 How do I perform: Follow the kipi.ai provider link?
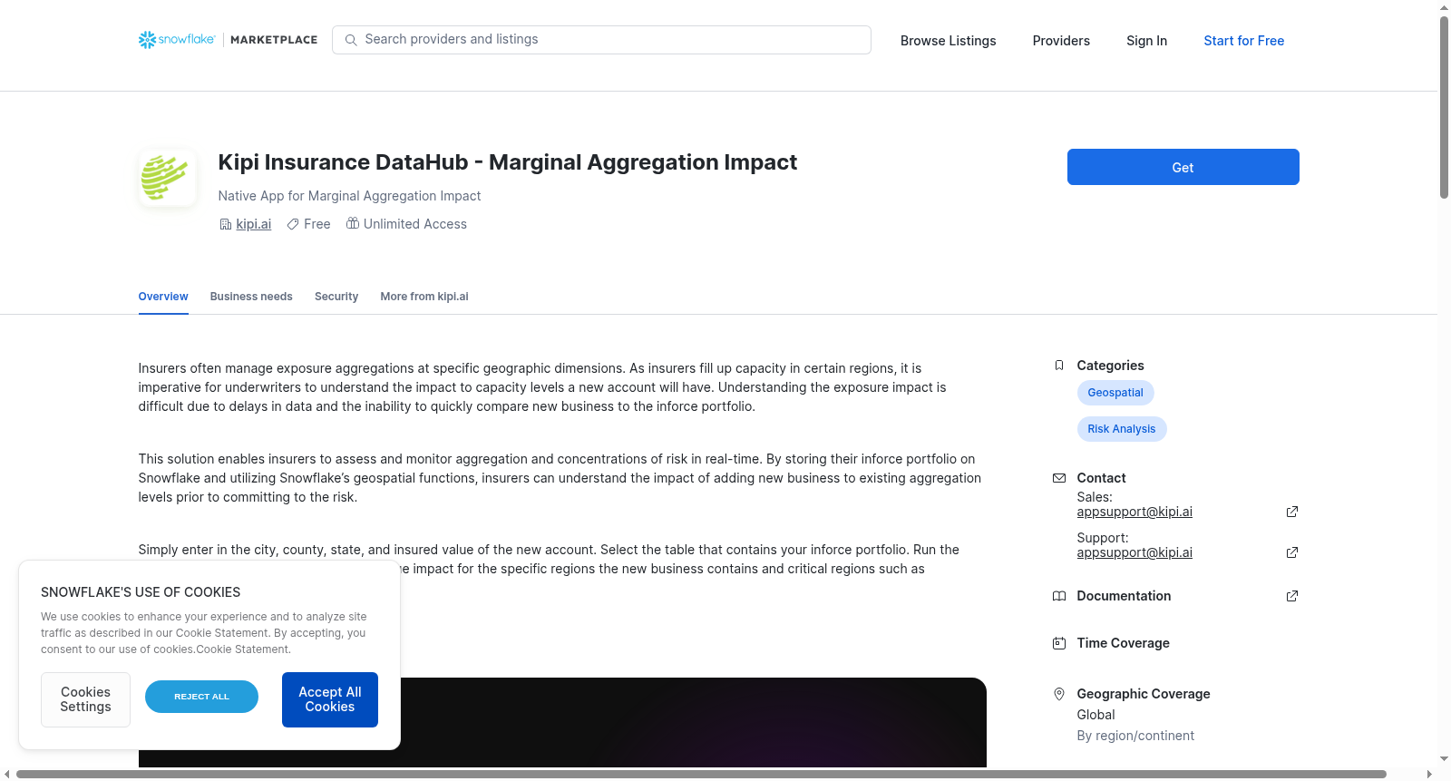click(x=254, y=224)
